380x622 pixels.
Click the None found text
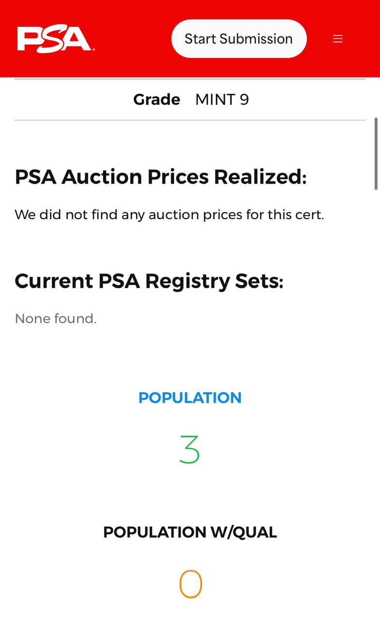(x=55, y=319)
